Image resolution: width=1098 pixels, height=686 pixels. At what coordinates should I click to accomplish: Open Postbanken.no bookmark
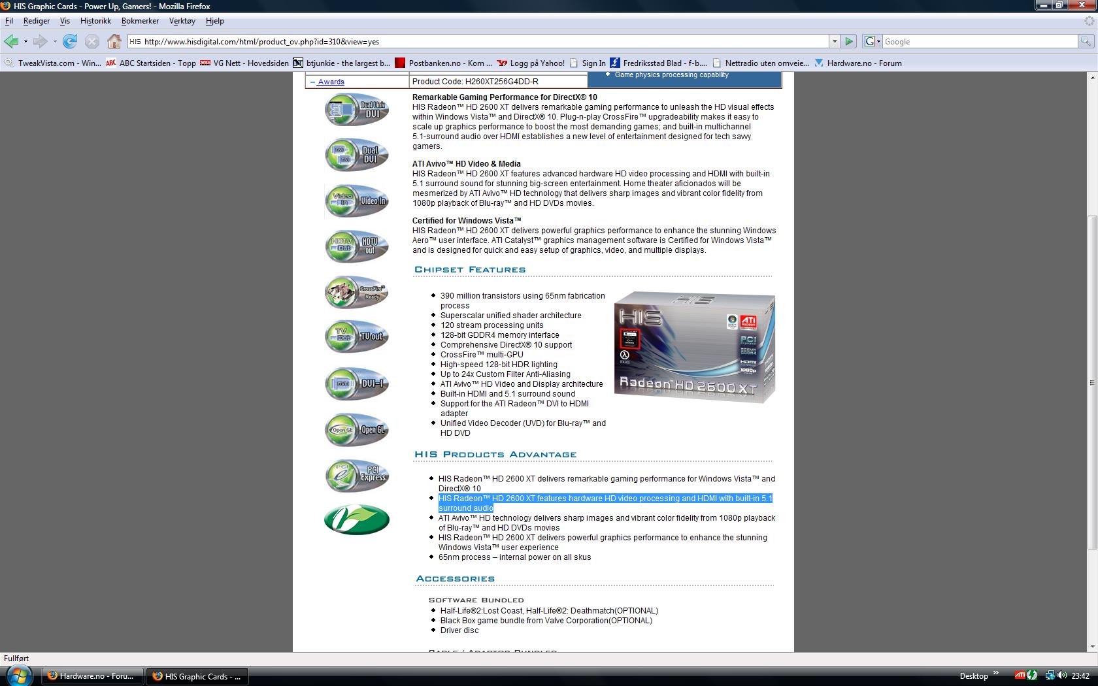click(444, 63)
